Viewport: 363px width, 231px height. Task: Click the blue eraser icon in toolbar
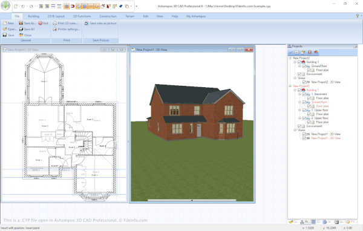pyautogui.click(x=120, y=6)
